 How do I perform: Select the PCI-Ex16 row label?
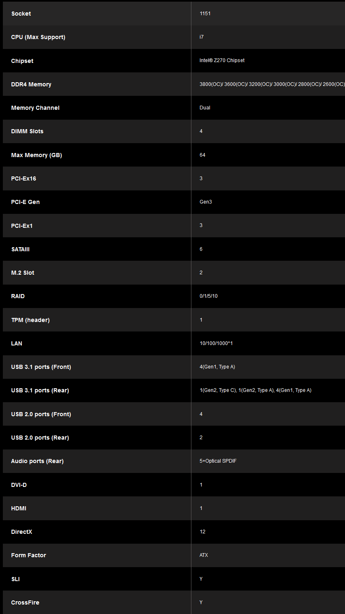23,178
